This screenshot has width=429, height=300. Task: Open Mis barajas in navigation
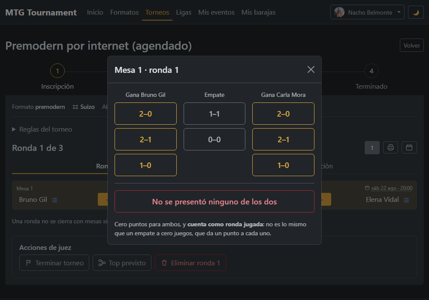pyautogui.click(x=258, y=12)
